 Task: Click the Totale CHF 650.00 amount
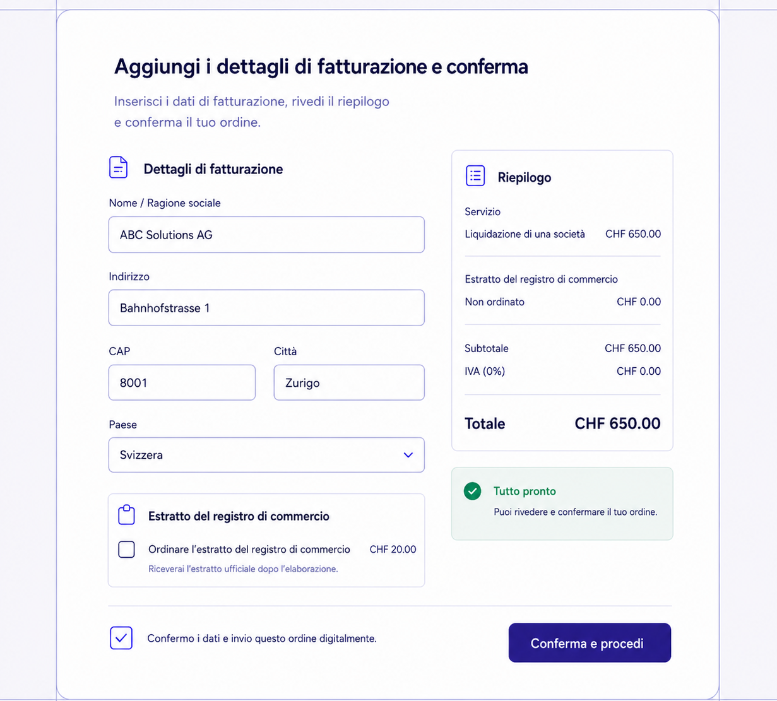tap(617, 423)
